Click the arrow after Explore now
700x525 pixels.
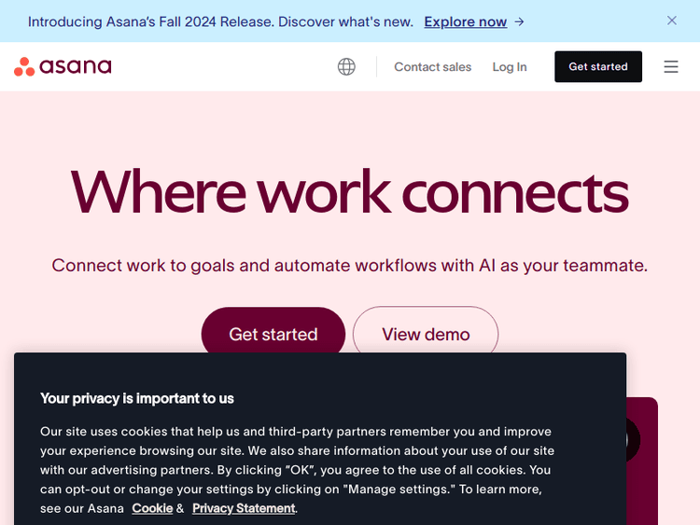[520, 21]
